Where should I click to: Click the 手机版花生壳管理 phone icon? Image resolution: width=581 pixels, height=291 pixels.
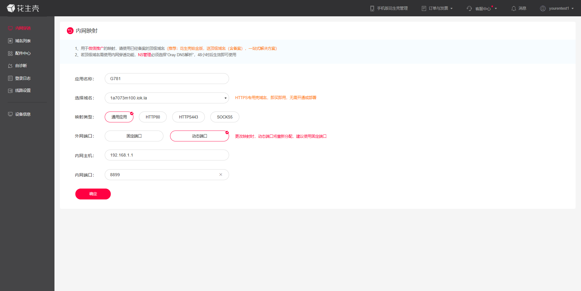coord(372,8)
